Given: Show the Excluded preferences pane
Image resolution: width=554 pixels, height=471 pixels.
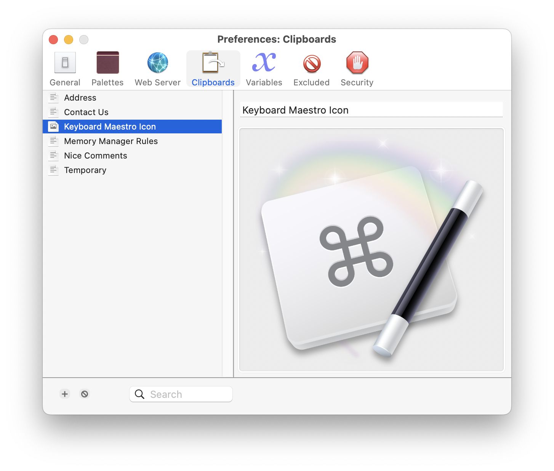Looking at the screenshot, I should pos(311,69).
